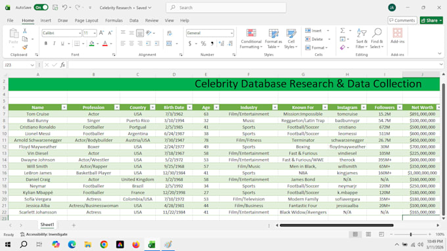
Task: Click the Name Box showing J23
Action: tap(16, 65)
